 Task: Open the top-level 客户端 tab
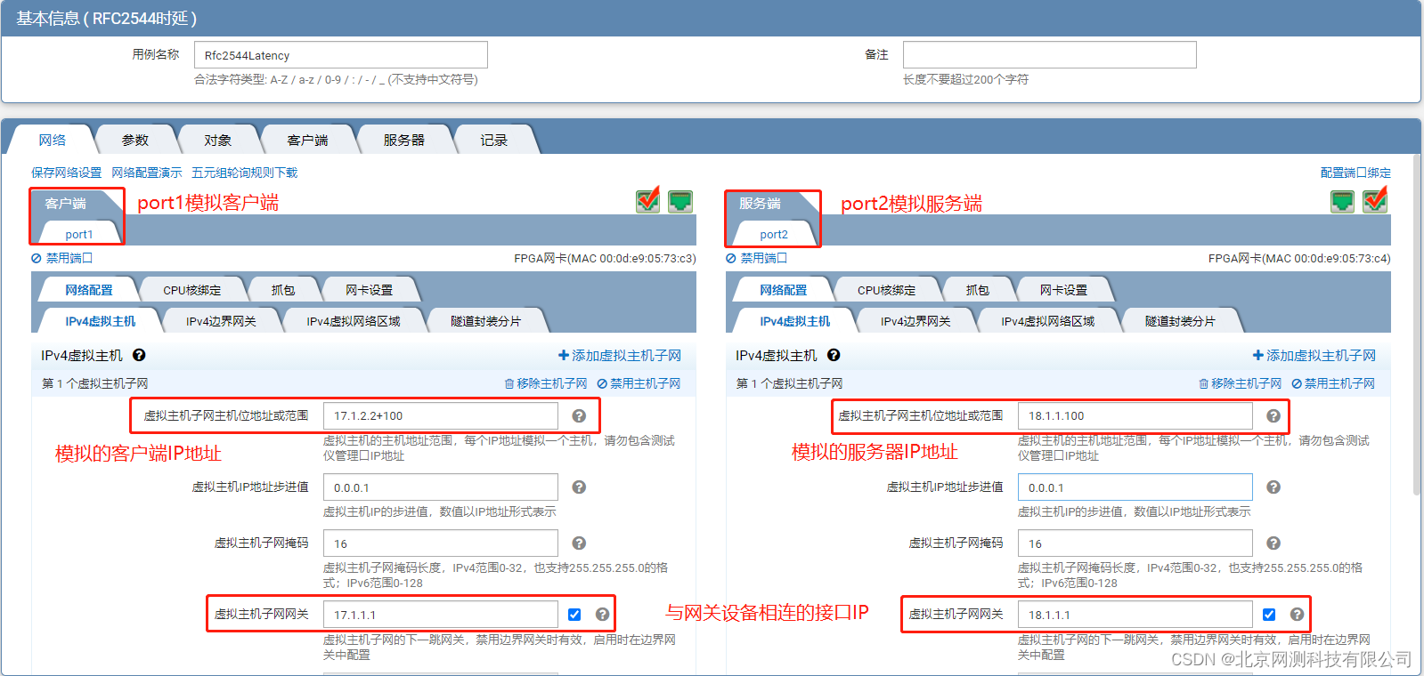(307, 140)
